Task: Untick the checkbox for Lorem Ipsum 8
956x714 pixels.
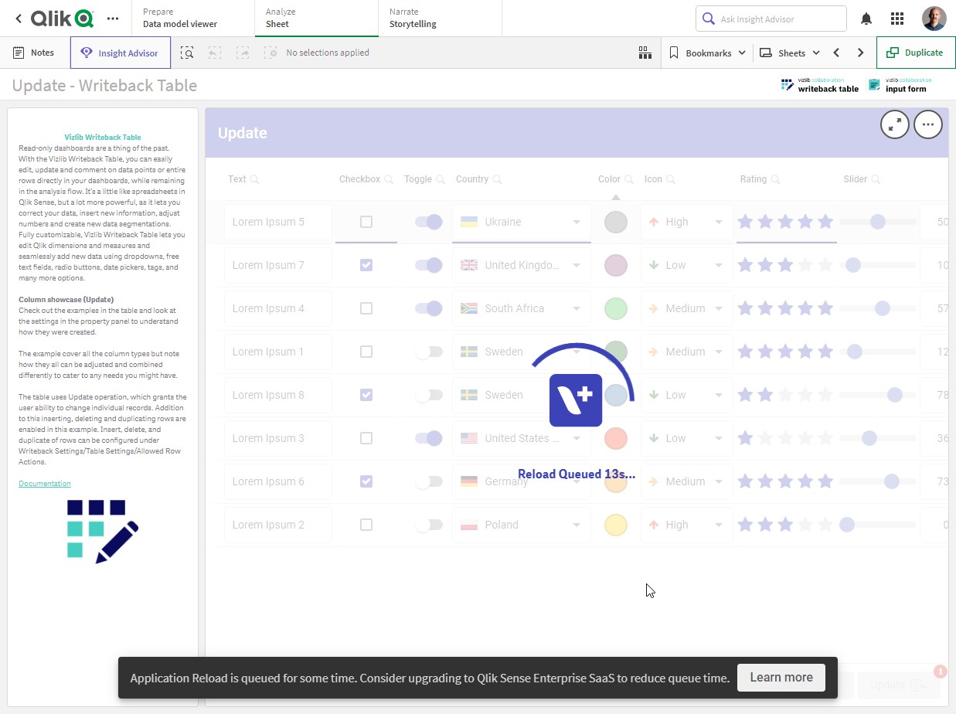Action: [366, 395]
